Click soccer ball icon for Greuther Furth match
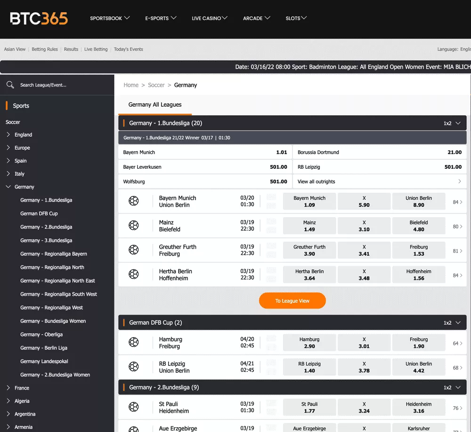 [x=134, y=250]
